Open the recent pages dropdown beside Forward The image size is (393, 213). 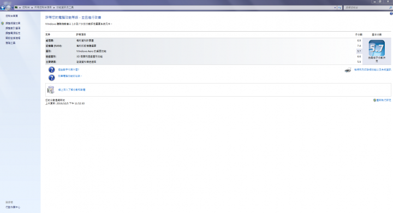pos(12,8)
